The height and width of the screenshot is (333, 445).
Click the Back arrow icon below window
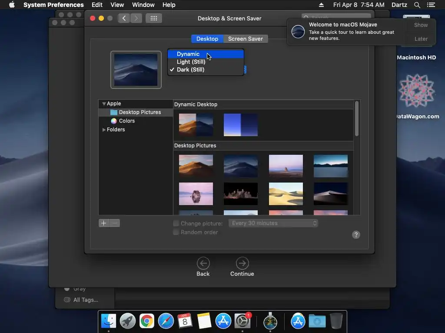point(203,263)
